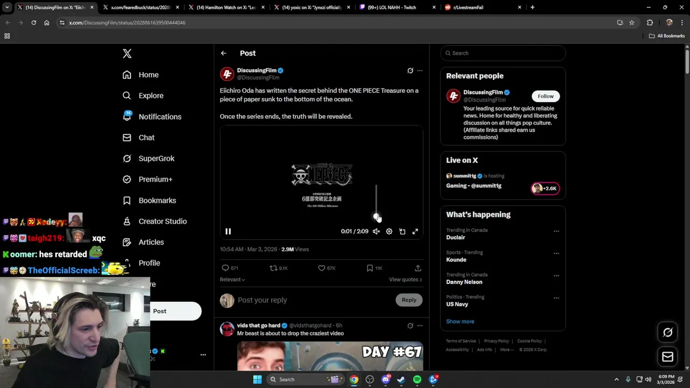690x388 pixels.
Task: Open the Privacy Policy link
Action: (x=496, y=341)
